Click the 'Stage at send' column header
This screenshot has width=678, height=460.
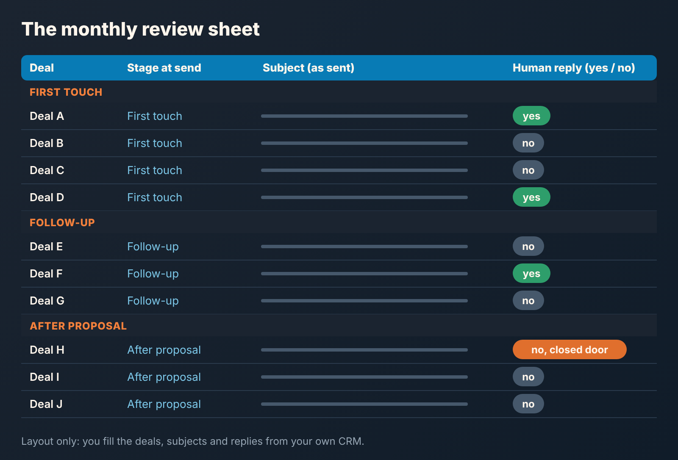[164, 68]
